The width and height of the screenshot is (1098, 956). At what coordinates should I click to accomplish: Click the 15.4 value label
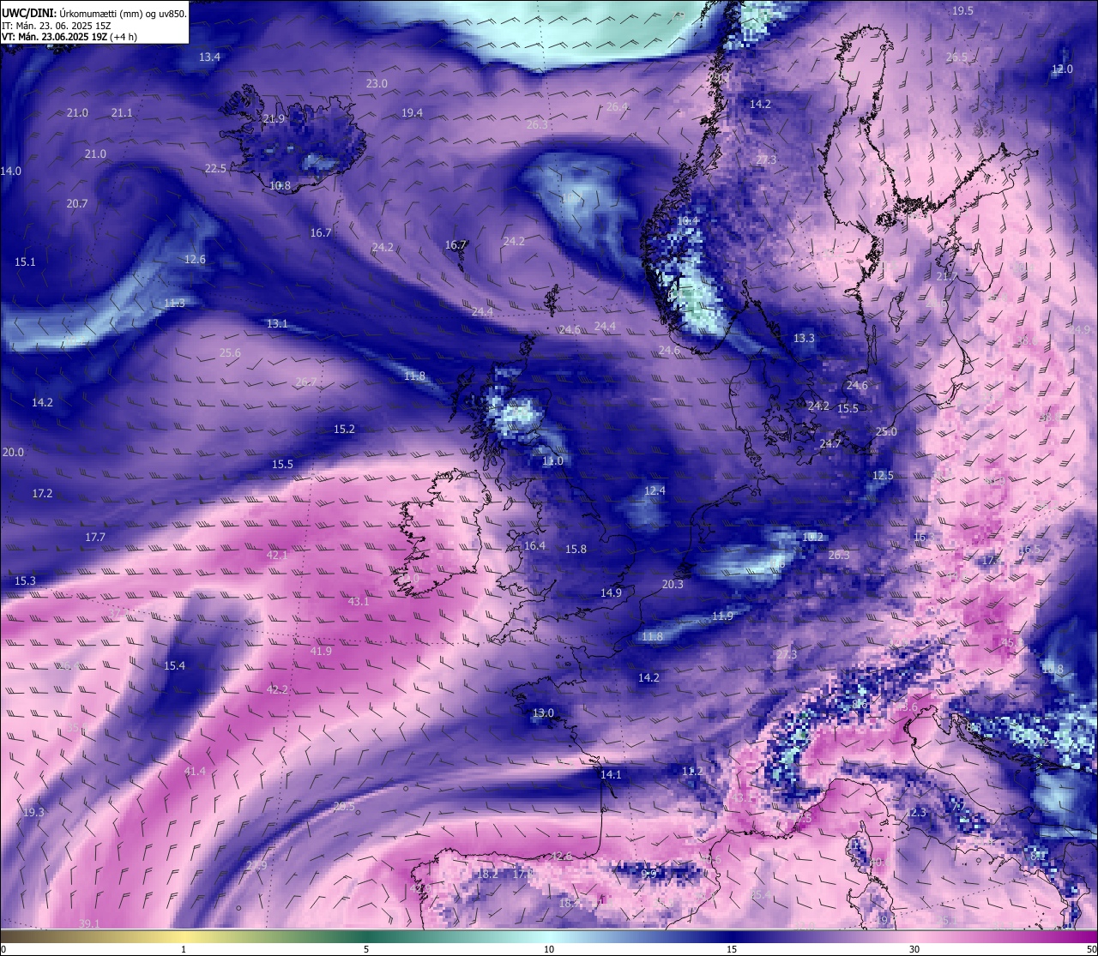click(x=174, y=665)
